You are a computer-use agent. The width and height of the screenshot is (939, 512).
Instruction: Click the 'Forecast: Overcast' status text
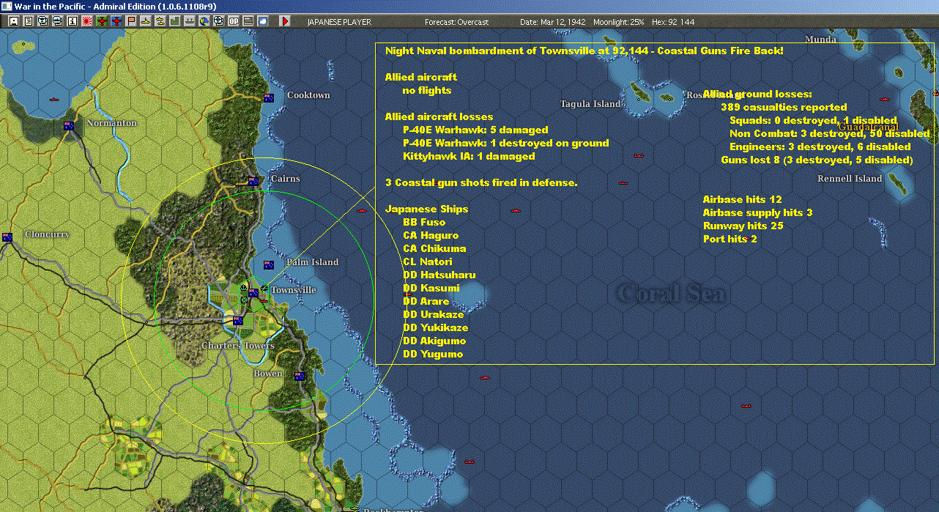(x=456, y=22)
